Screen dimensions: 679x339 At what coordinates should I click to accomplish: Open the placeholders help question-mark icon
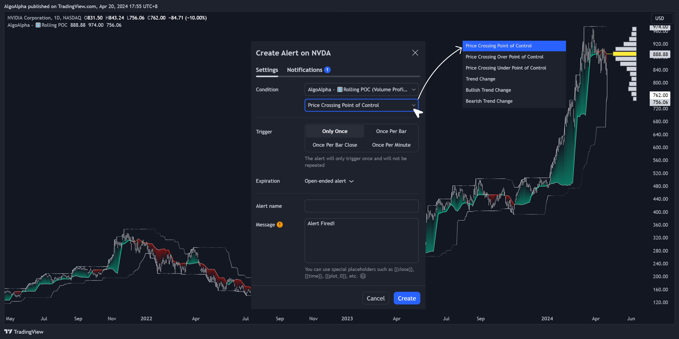pyautogui.click(x=363, y=276)
